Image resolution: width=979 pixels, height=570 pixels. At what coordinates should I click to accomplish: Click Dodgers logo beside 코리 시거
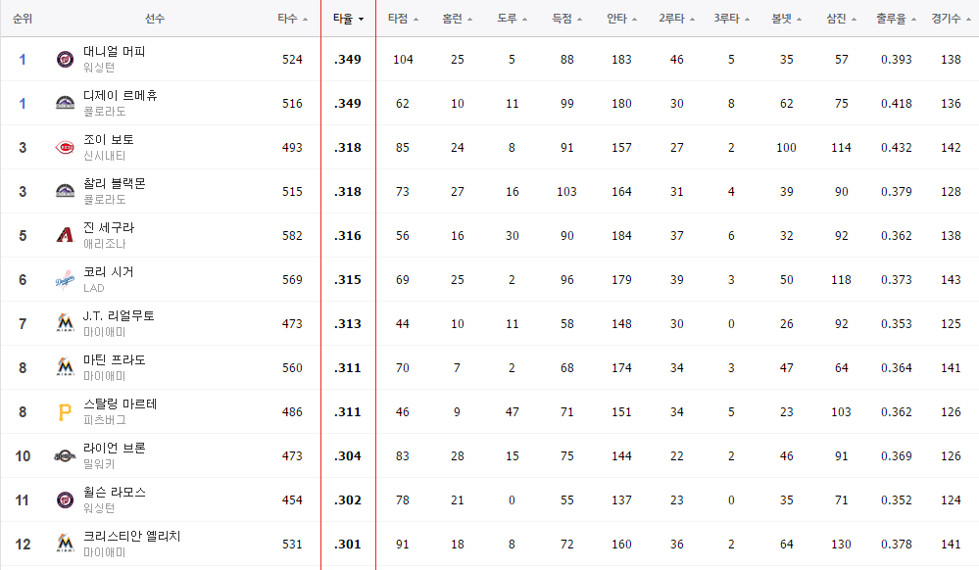click(65, 280)
